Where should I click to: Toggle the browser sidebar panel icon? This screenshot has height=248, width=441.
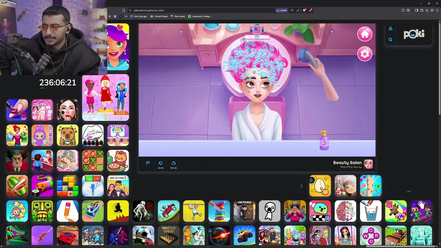tap(416, 10)
